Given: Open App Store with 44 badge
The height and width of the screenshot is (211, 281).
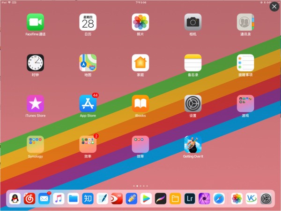Looking at the screenshot, I should [x=88, y=103].
